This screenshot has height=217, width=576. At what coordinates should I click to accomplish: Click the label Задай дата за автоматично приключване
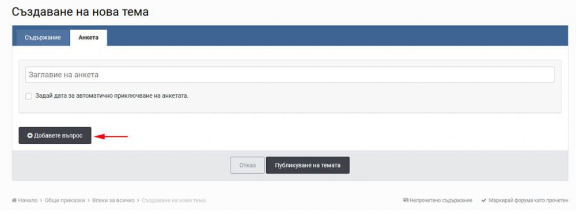[x=112, y=96]
